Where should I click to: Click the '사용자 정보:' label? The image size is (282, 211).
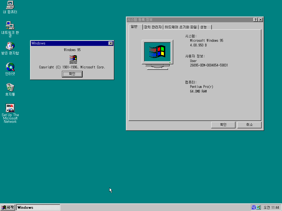pyautogui.click(x=195, y=56)
